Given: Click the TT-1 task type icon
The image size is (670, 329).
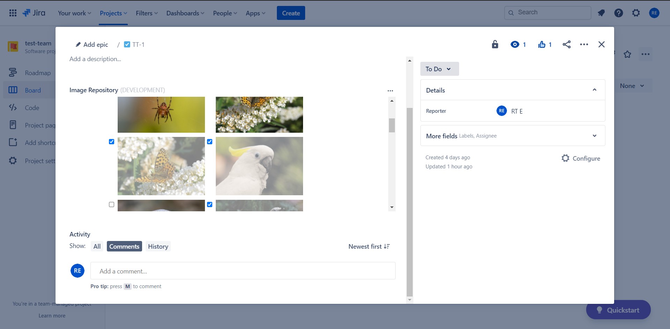Looking at the screenshot, I should 127,44.
